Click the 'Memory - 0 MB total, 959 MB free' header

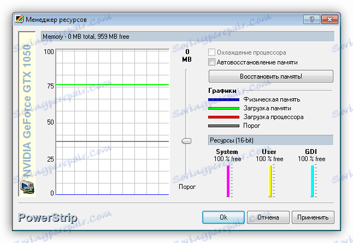coord(187,37)
